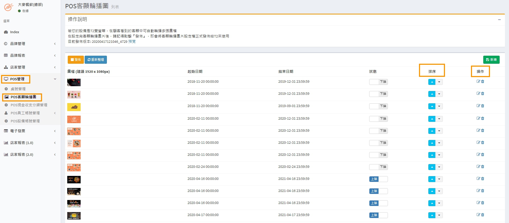Toggle 上架 switch for the 2020-04-17 image
This screenshot has width=509, height=223.
[378, 215]
